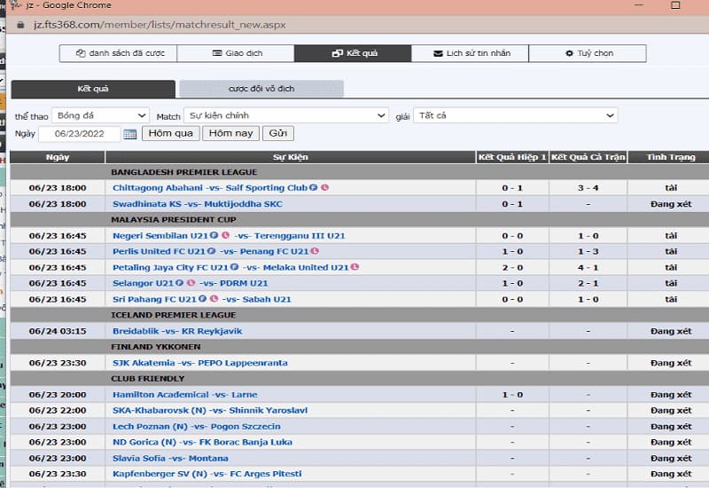Screen dimensions: 709x488
Task: Open Breidablik vs KR Reykjavik match
Action: (177, 331)
